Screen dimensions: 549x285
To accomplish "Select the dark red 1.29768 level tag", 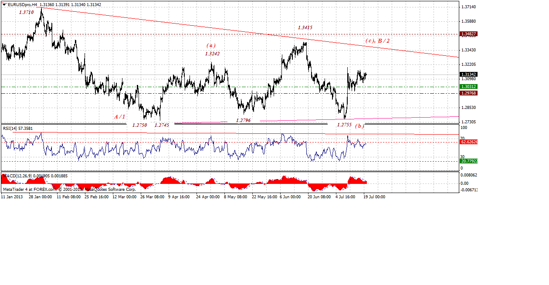I will (x=469, y=93).
